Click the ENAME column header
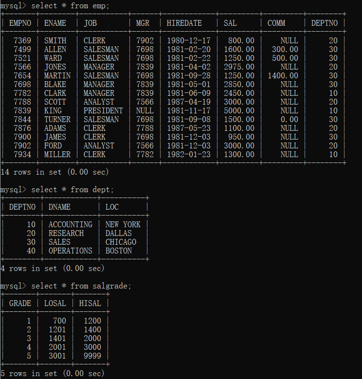Image resolution: width=362 pixels, height=379 pixels. point(55,23)
